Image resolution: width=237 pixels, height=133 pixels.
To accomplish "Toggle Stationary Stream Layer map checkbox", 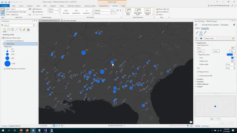I will (x=4, y=38).
